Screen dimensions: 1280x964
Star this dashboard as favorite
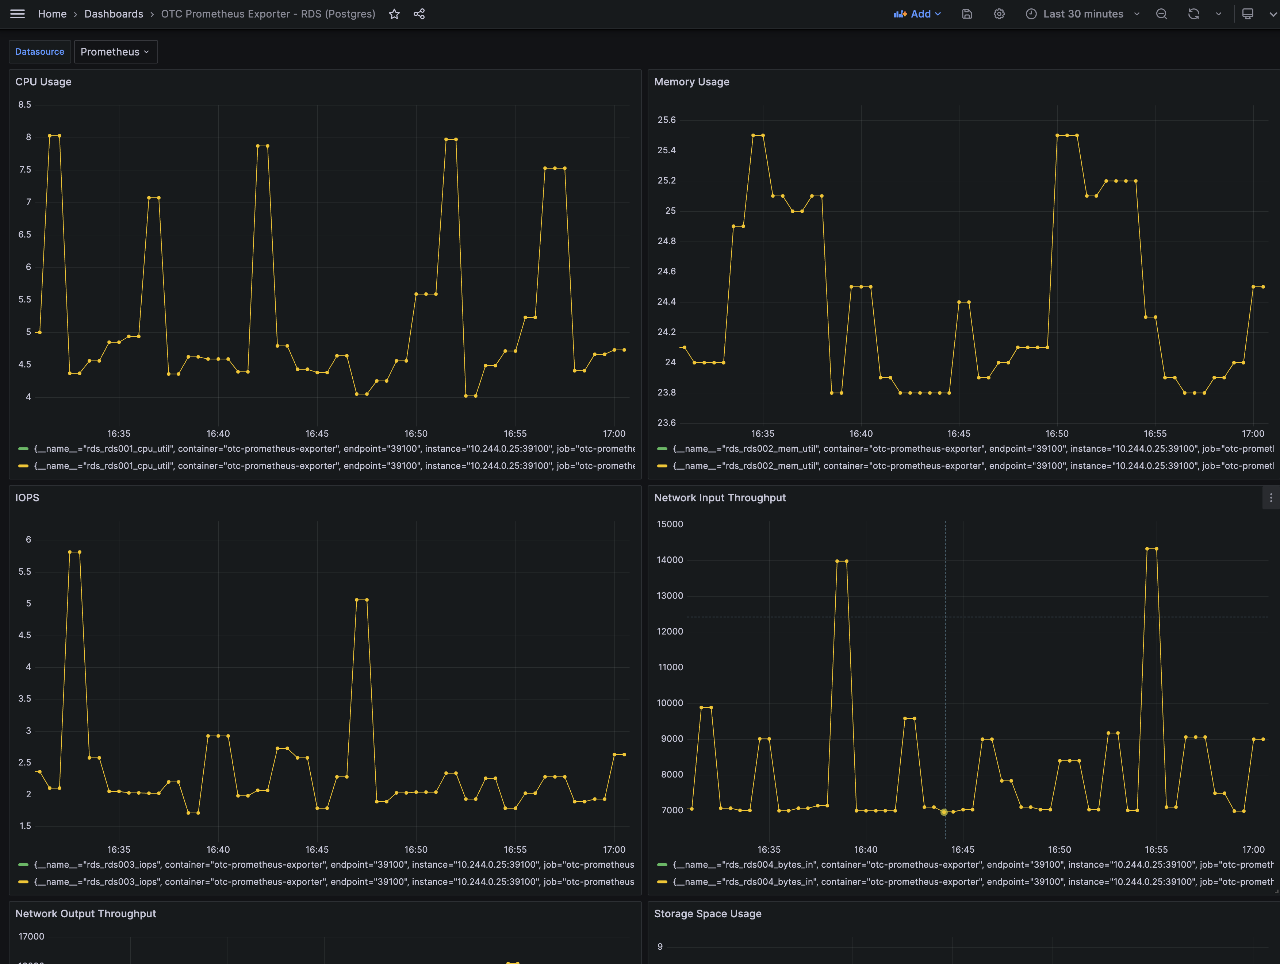[394, 14]
